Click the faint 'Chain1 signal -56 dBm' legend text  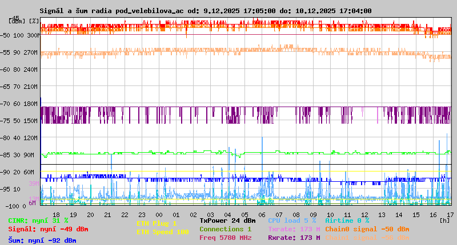[367, 238]
